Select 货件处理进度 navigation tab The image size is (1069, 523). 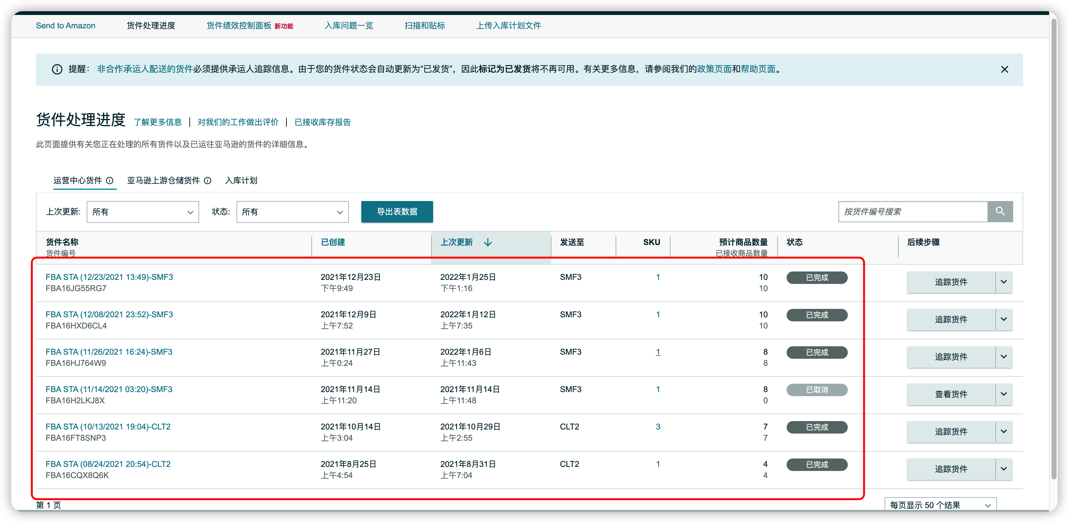click(151, 25)
